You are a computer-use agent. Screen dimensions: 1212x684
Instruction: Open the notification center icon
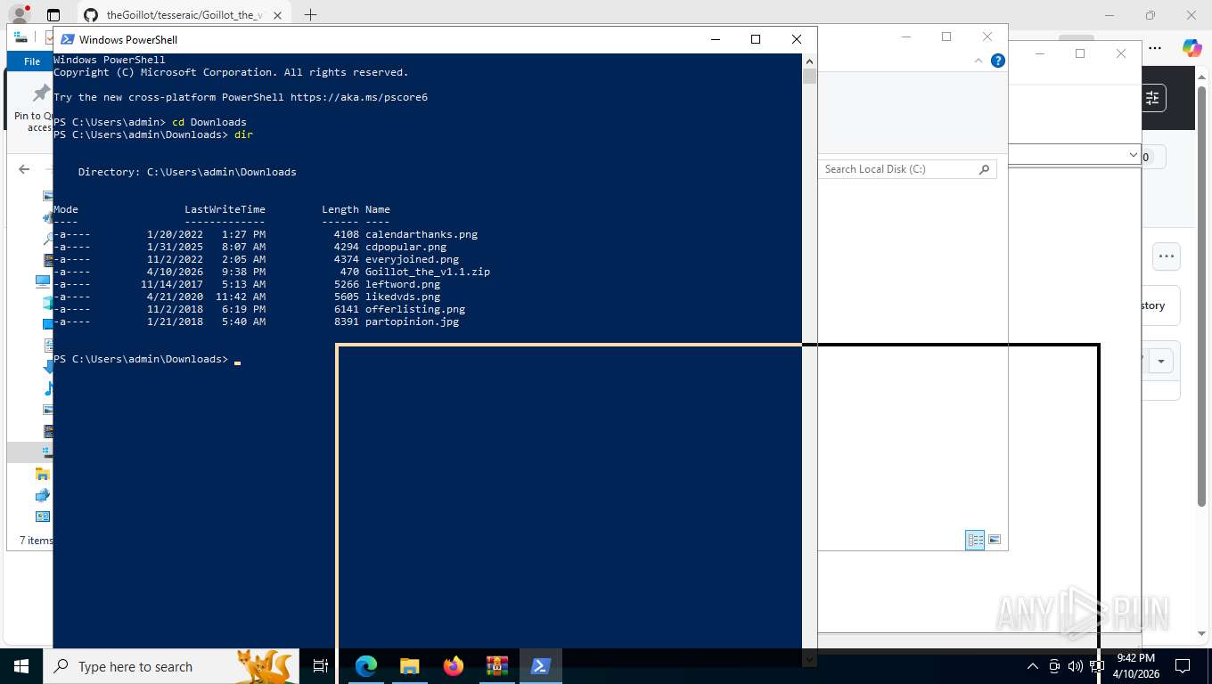1183,666
